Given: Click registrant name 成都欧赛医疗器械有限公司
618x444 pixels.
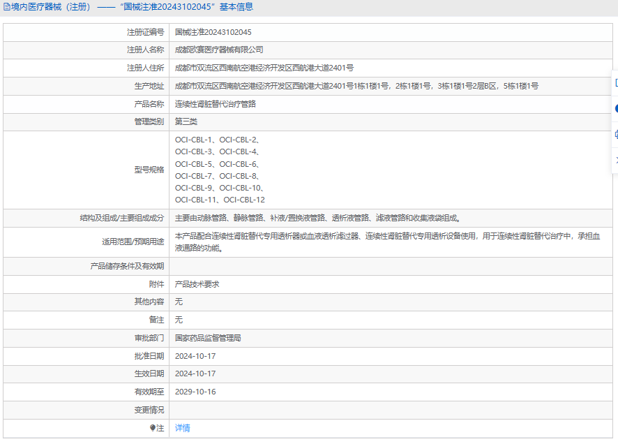Looking at the screenshot, I should click(219, 50).
